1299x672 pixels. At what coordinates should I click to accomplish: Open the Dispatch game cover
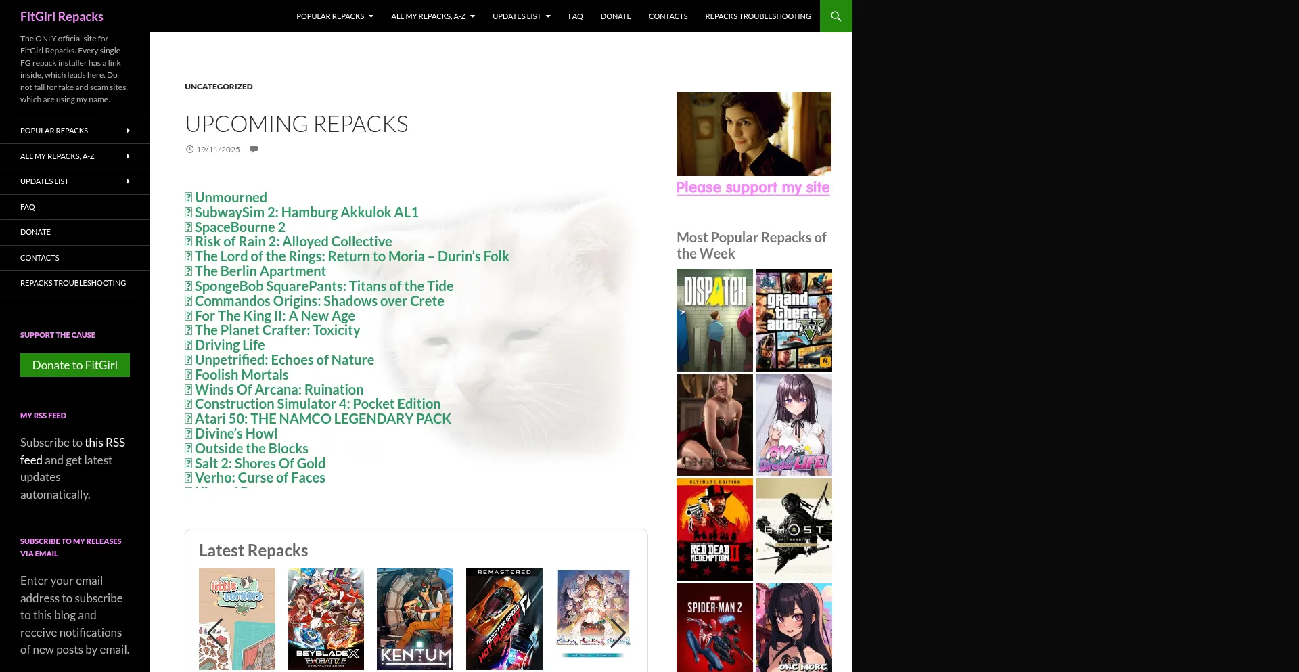[x=714, y=320]
